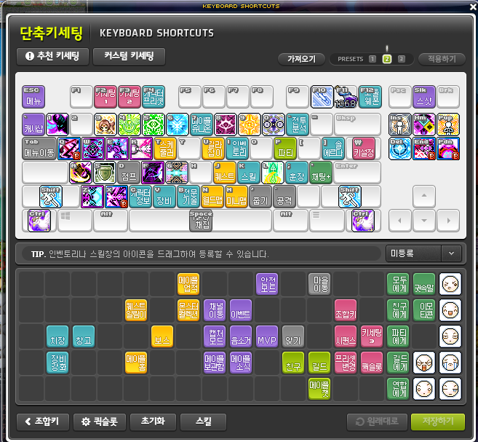Click the 파티 shortcut on key P

pos(285,149)
